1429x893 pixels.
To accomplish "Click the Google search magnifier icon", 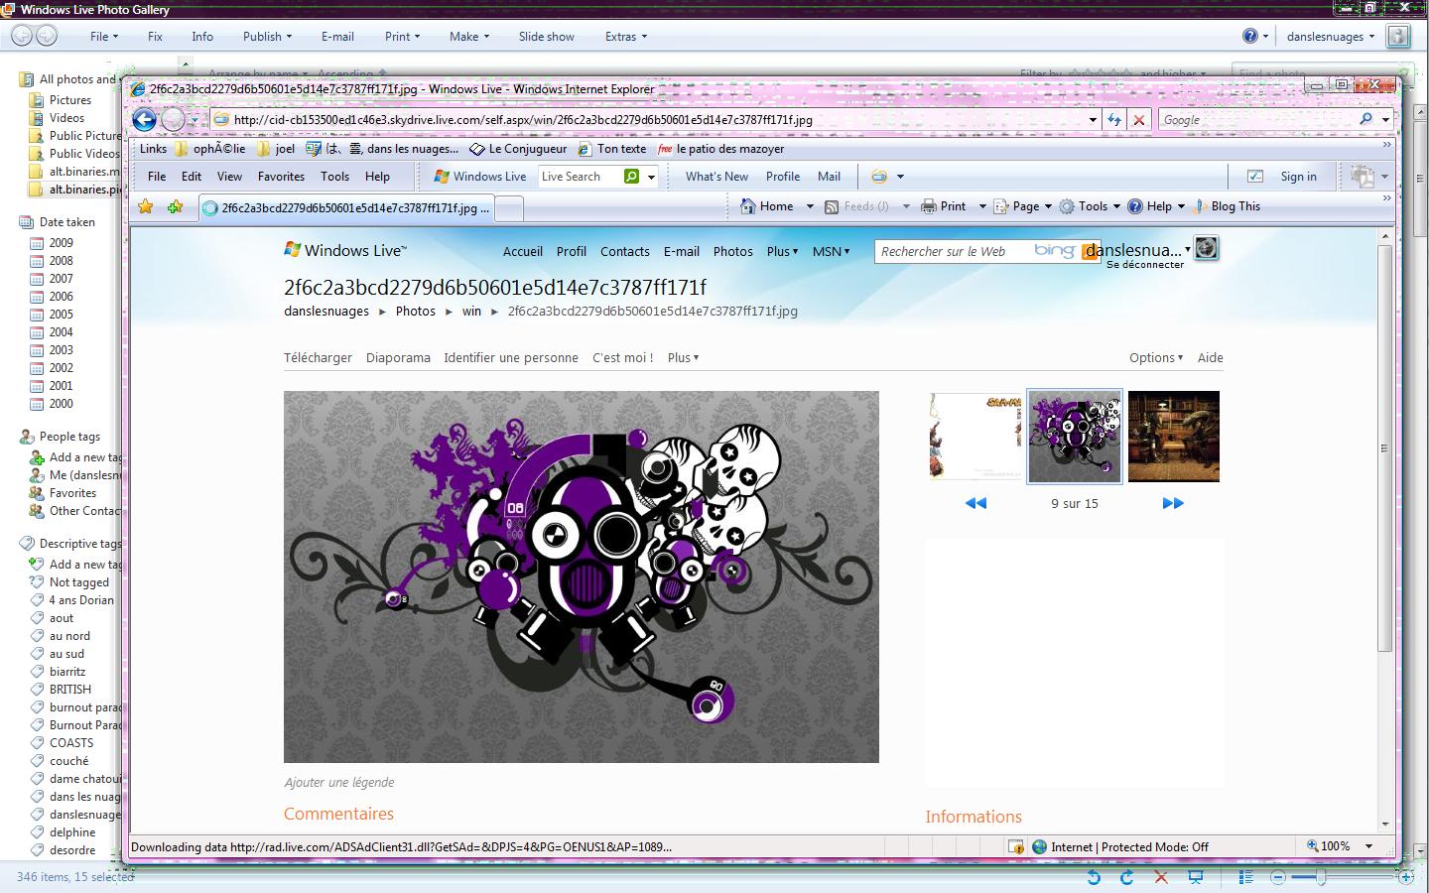I will pyautogui.click(x=1366, y=119).
